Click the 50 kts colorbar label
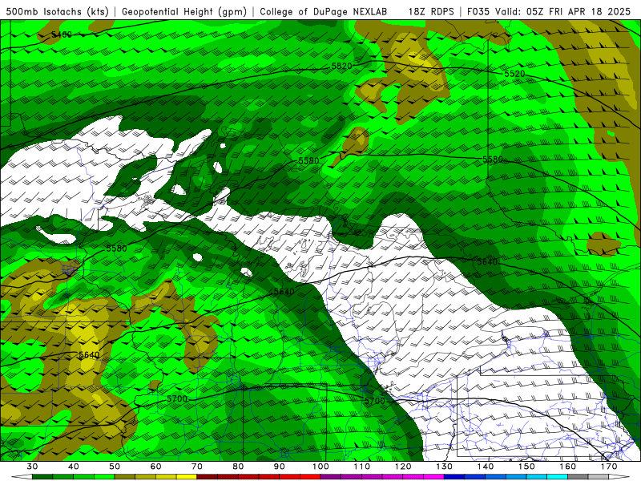This screenshot has width=641, height=481. [x=115, y=467]
